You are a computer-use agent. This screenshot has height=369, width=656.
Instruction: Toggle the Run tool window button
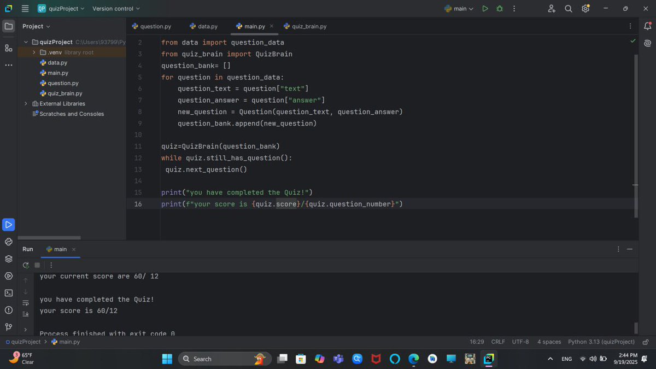[9, 224]
